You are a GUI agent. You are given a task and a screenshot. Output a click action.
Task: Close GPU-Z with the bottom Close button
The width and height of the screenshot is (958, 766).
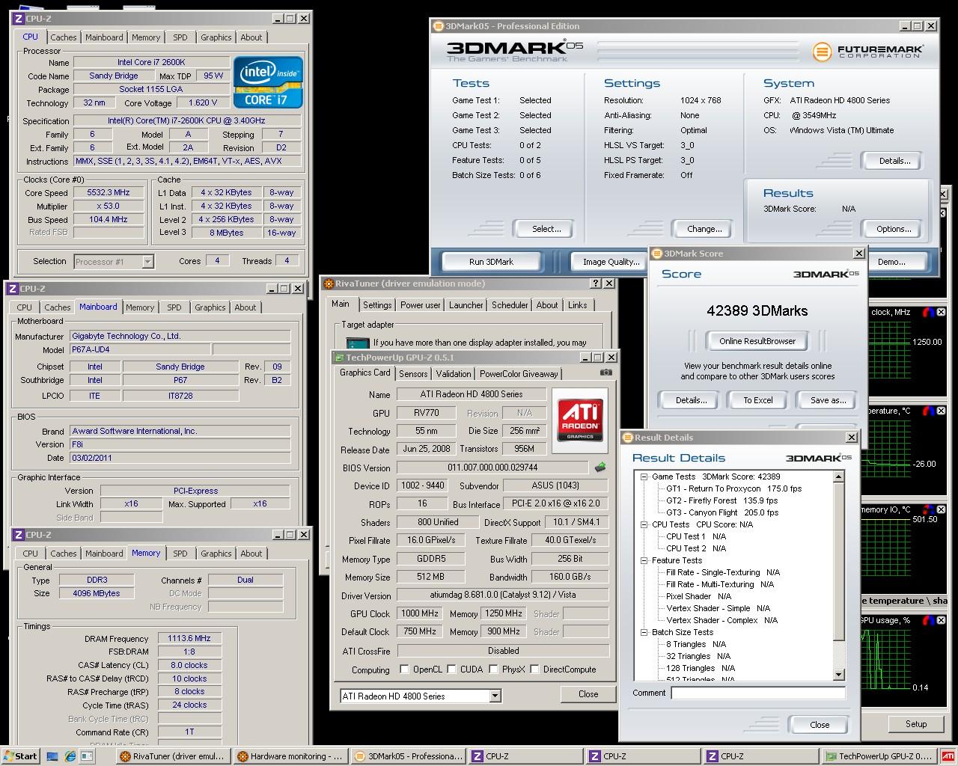pyautogui.click(x=588, y=694)
